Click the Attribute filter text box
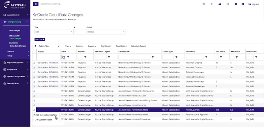The image size is (264, 127). (195, 57)
